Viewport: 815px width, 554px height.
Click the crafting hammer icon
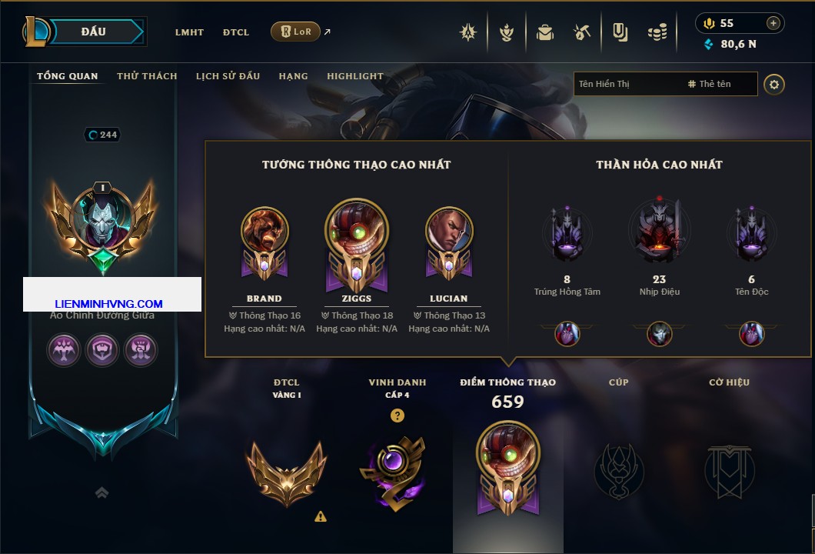pos(581,32)
